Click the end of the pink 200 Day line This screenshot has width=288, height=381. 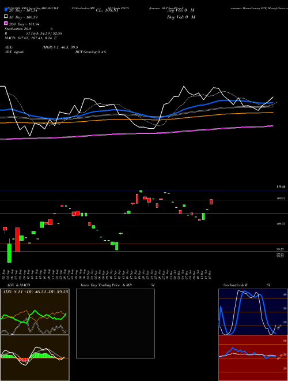pos(272,126)
